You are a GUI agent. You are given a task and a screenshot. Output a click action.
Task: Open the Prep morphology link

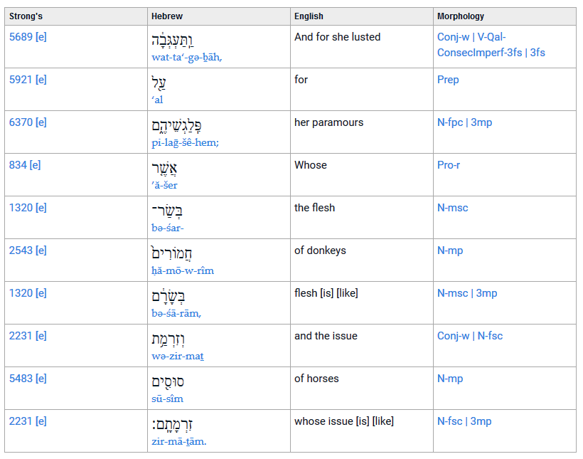(x=448, y=80)
